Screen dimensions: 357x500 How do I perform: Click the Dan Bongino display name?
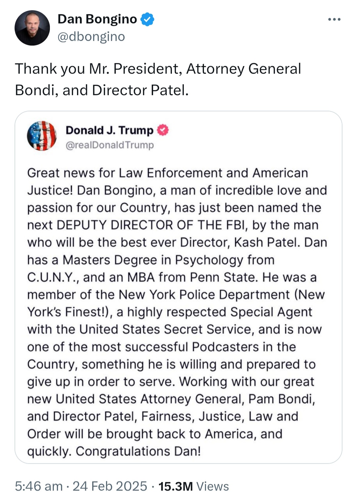(97, 19)
